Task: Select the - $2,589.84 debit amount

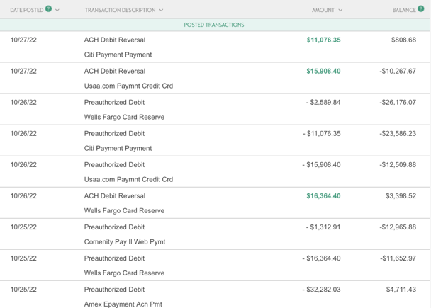Action: 323,103
